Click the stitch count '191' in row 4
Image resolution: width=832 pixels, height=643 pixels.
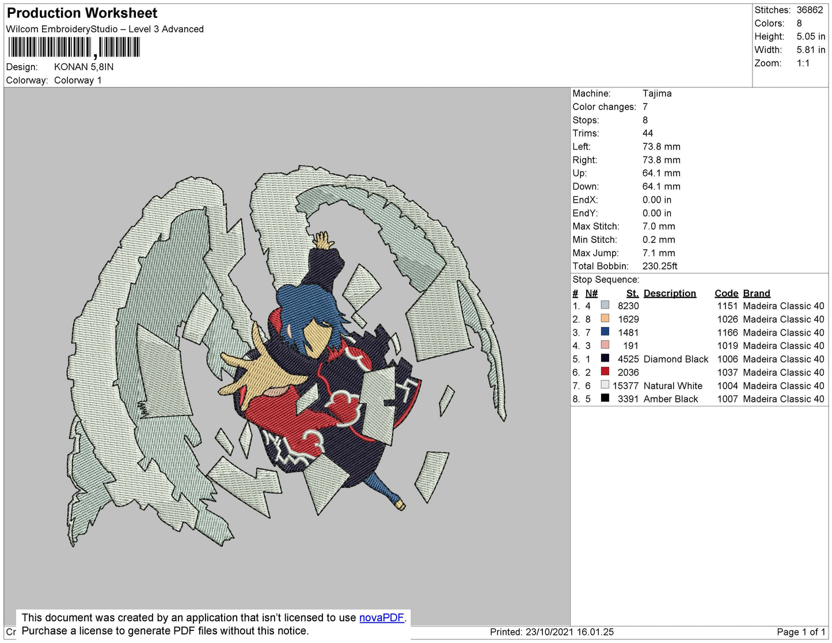[630, 345]
